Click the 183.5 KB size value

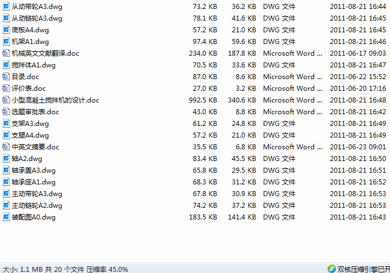click(x=203, y=217)
